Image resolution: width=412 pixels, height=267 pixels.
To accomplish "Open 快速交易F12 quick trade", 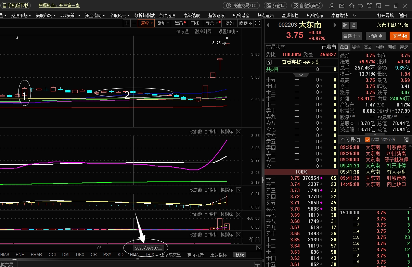I will (241, 5).
